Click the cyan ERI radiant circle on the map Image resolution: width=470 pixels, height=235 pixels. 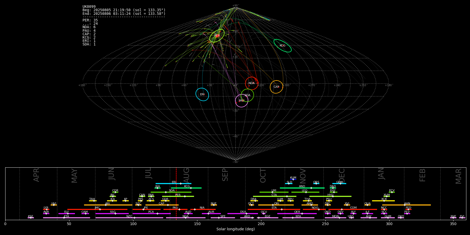coord(202,94)
